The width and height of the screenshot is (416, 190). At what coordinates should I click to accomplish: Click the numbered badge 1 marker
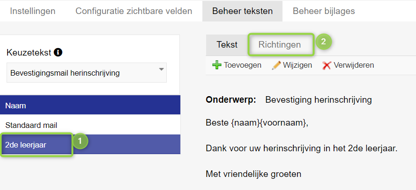(x=80, y=141)
